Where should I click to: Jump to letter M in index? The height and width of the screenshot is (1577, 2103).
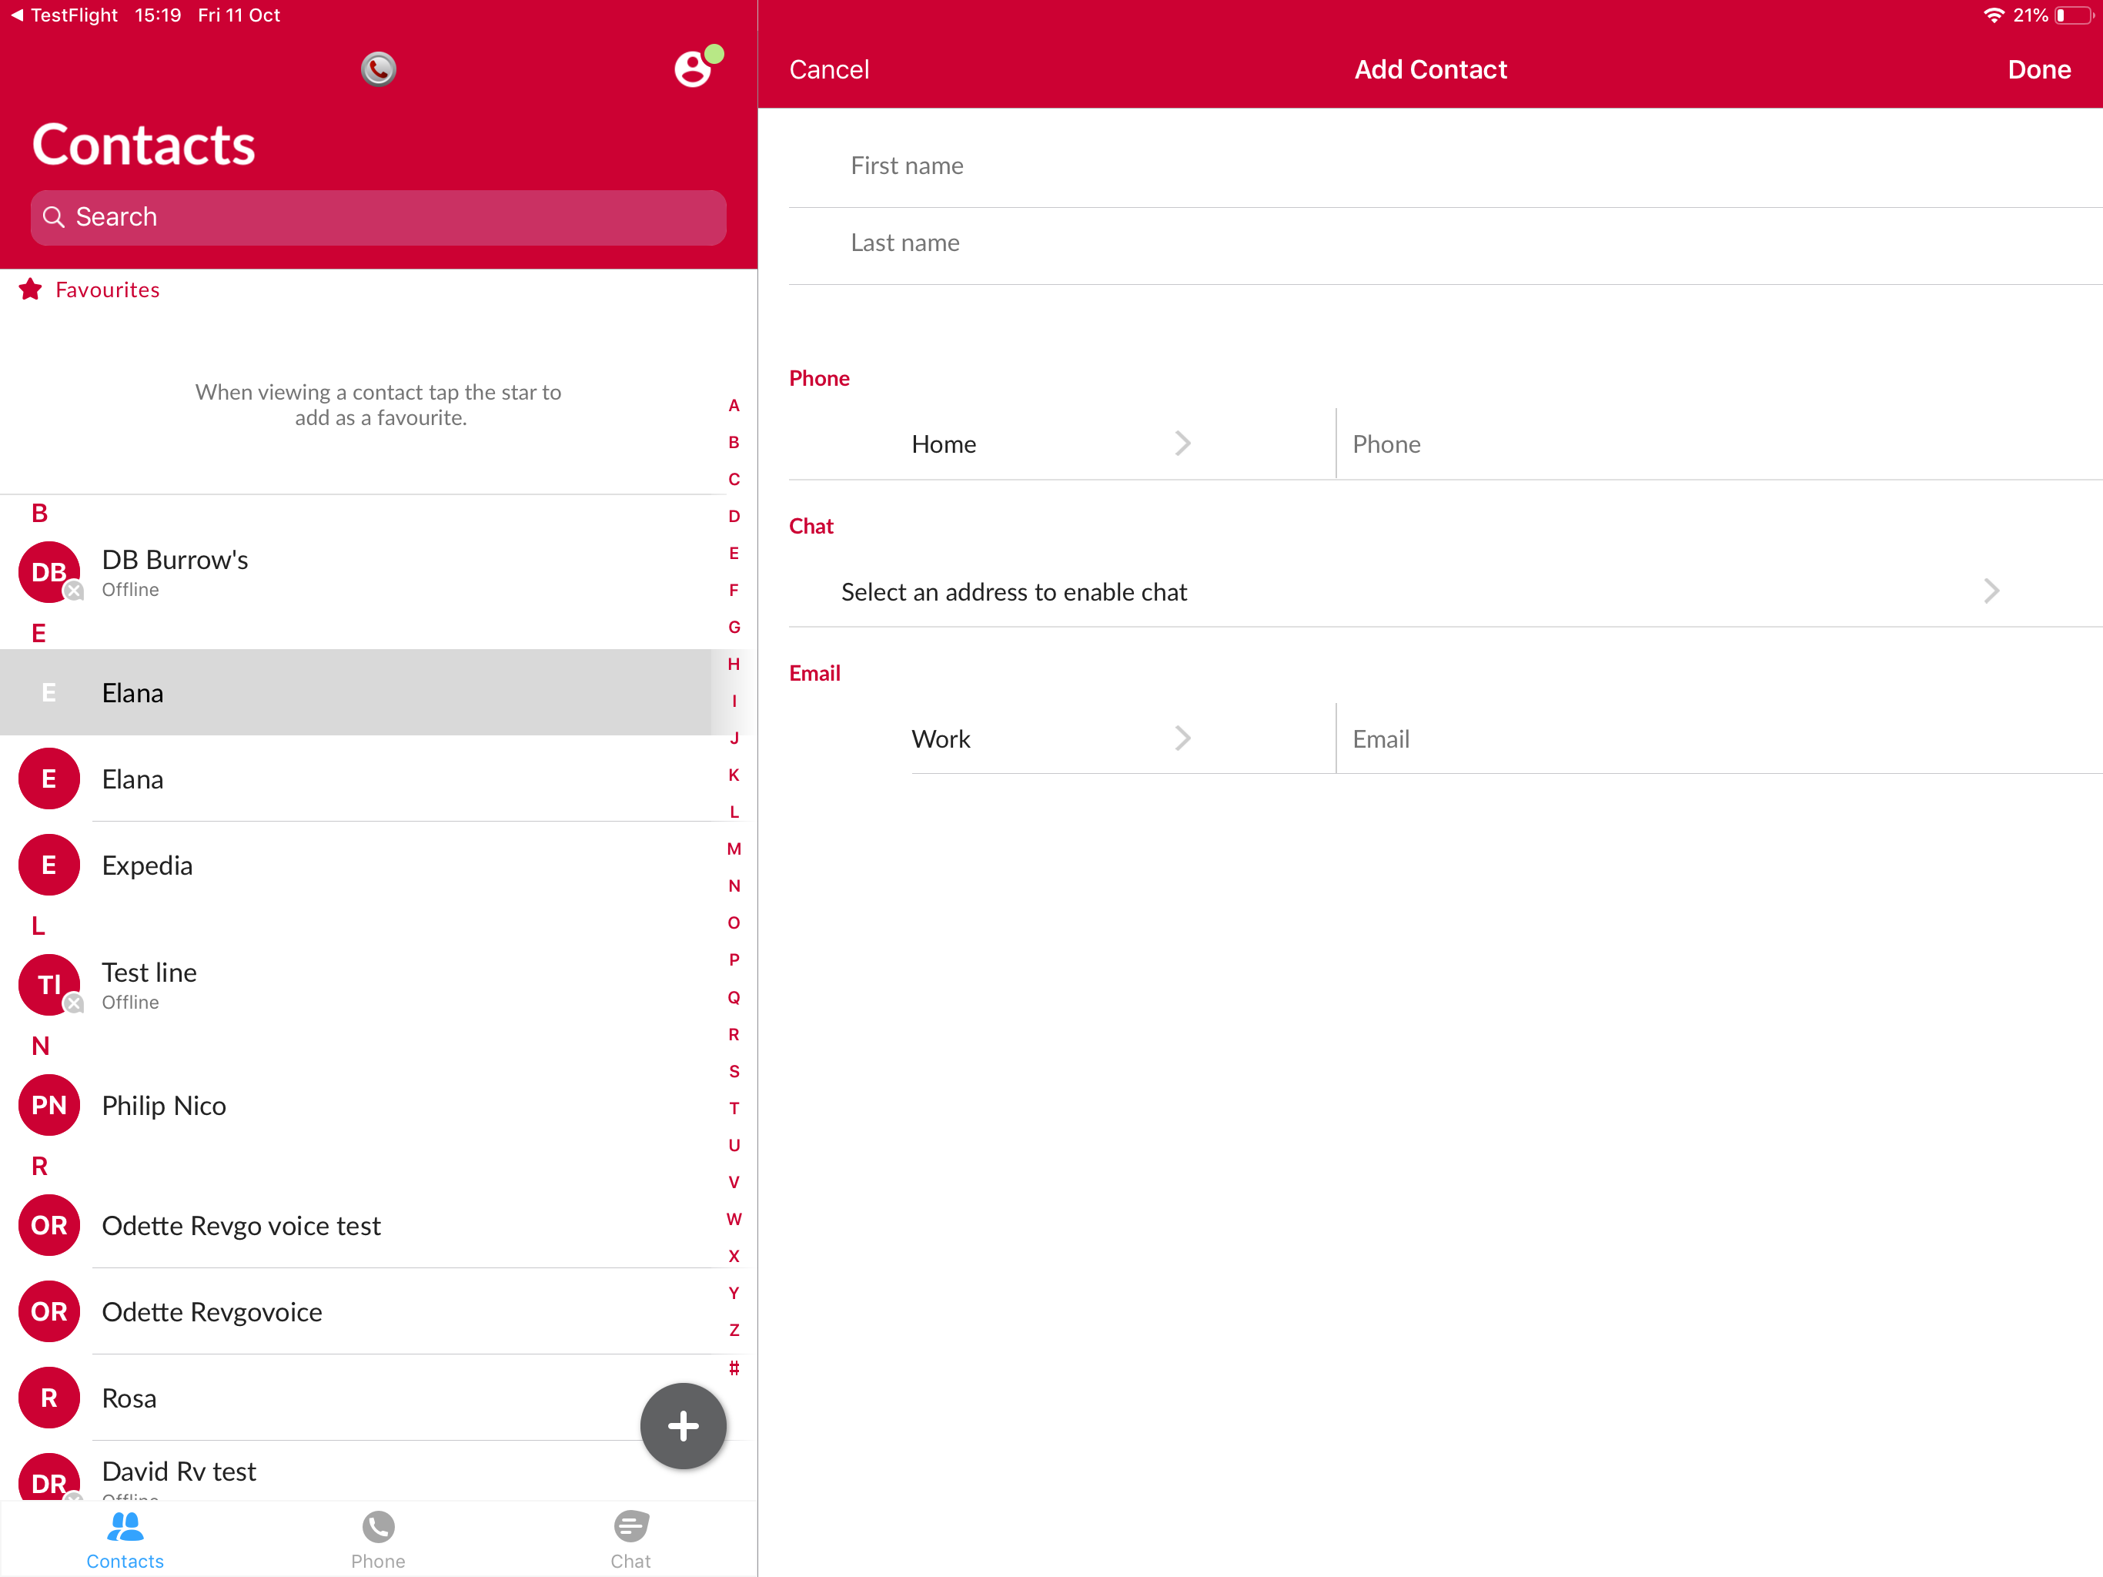pos(734,849)
